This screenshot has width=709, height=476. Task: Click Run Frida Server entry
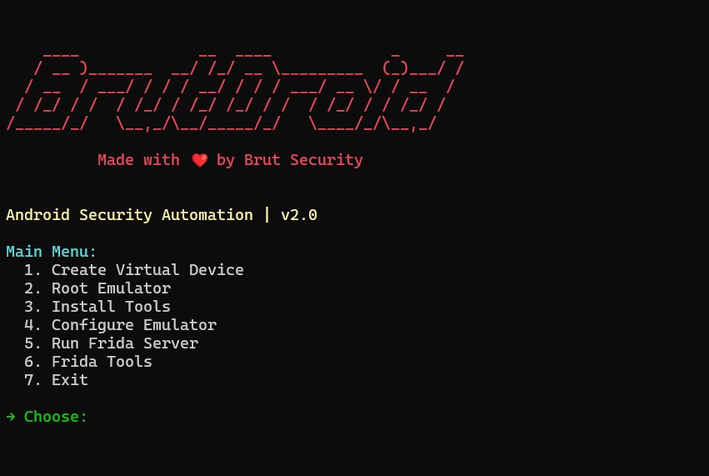tap(112, 343)
